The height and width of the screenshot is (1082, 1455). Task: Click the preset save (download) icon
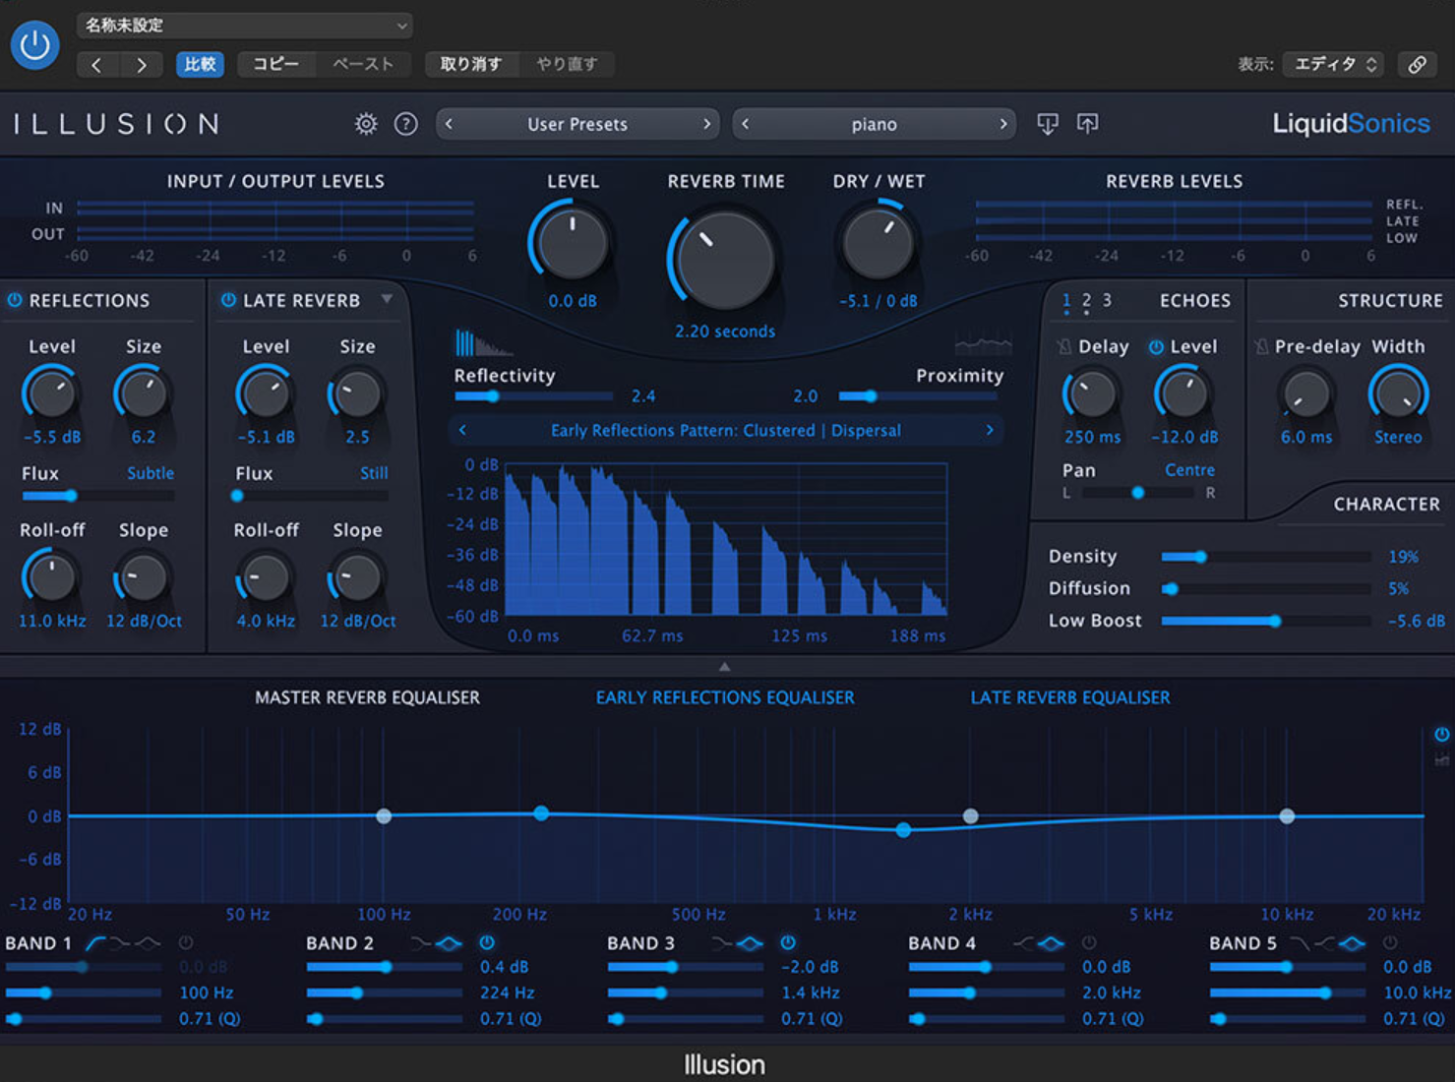click(x=1048, y=124)
